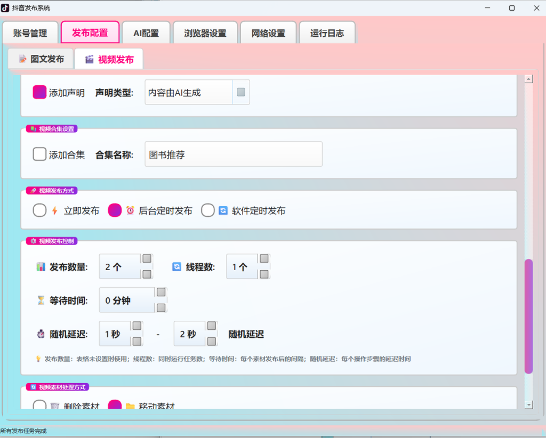The height and width of the screenshot is (438, 546).
Task: Enable the 添加合集 checkbox
Action: click(39, 154)
